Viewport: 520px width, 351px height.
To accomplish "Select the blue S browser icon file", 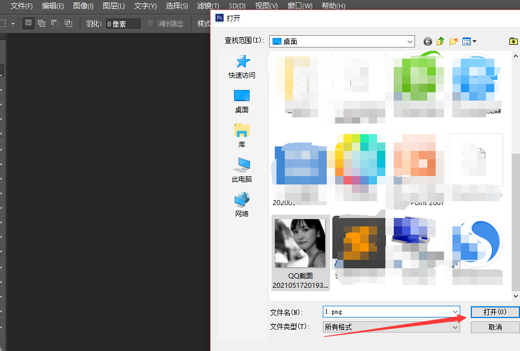I will [477, 241].
